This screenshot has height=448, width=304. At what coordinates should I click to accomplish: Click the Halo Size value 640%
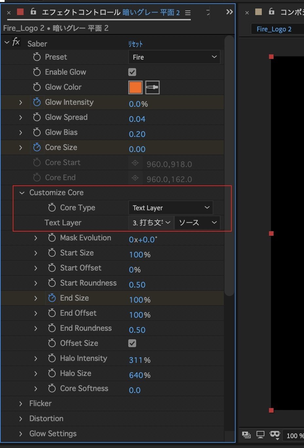point(140,375)
